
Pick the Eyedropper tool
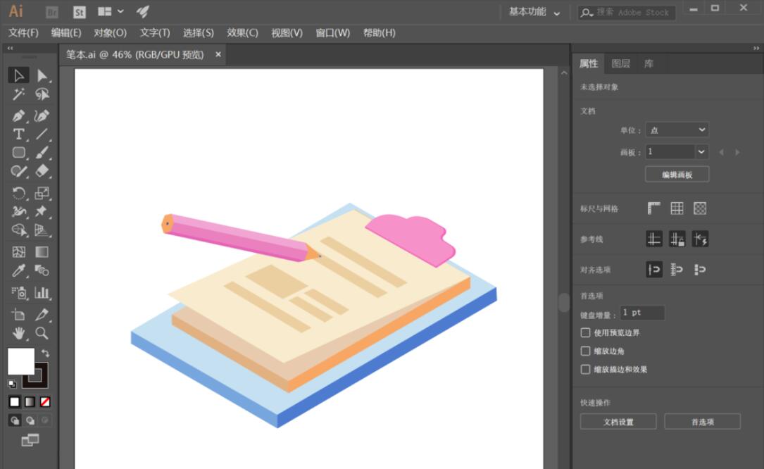click(x=18, y=270)
